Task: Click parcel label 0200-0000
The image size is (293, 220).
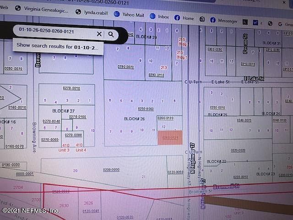Action: [x=111, y=170]
